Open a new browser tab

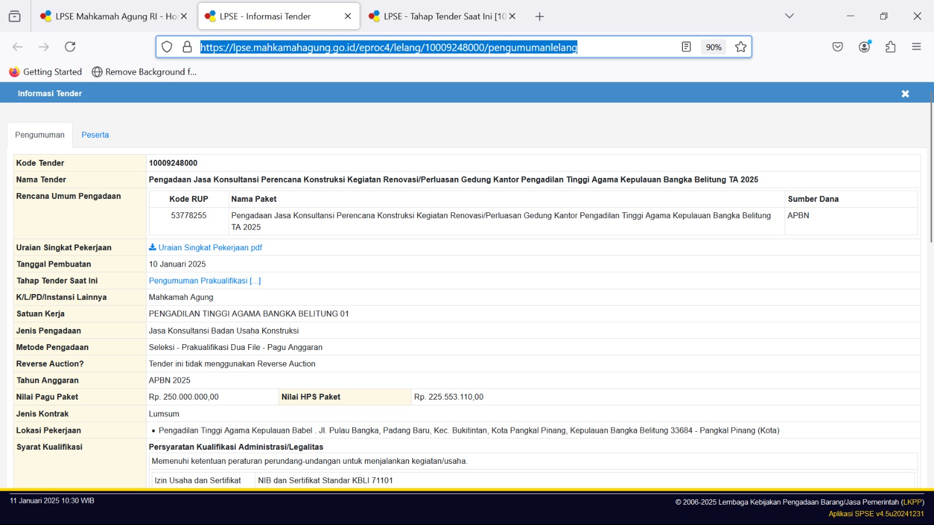(539, 16)
